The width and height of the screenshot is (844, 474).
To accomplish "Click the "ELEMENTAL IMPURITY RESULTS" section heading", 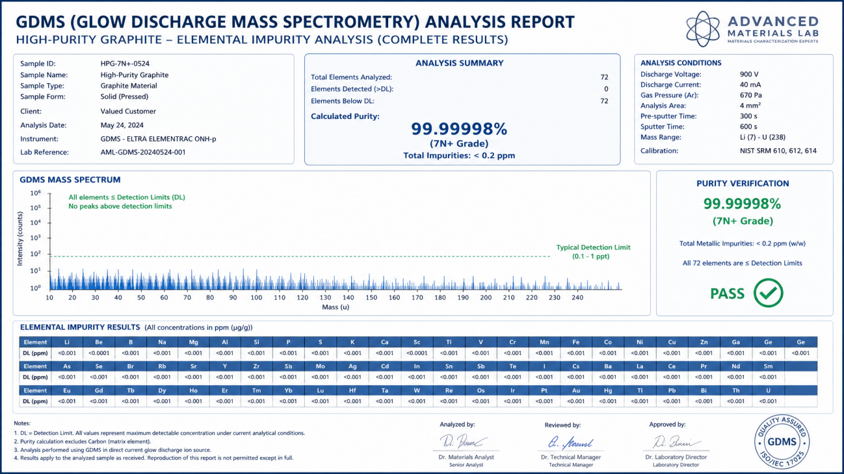I will pos(80,327).
